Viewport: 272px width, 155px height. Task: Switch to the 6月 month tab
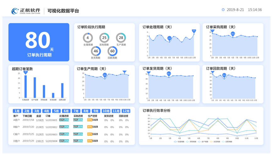(x=66, y=111)
